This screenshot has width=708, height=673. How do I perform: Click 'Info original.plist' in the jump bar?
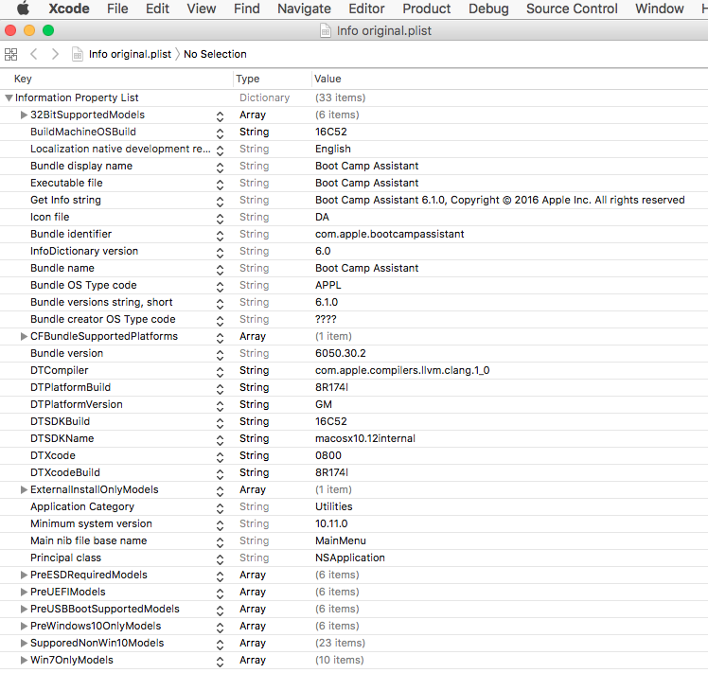tap(130, 54)
